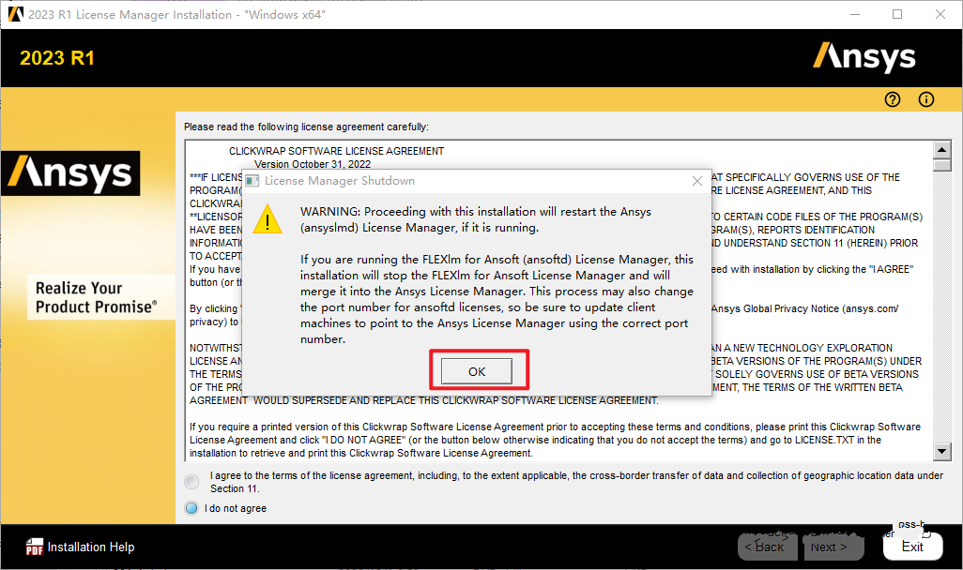Image resolution: width=963 pixels, height=570 pixels.
Task: Click the 'CLICKWRAP SOFTWARE LICENSE AGREEMENT' heading
Action: tap(337, 151)
